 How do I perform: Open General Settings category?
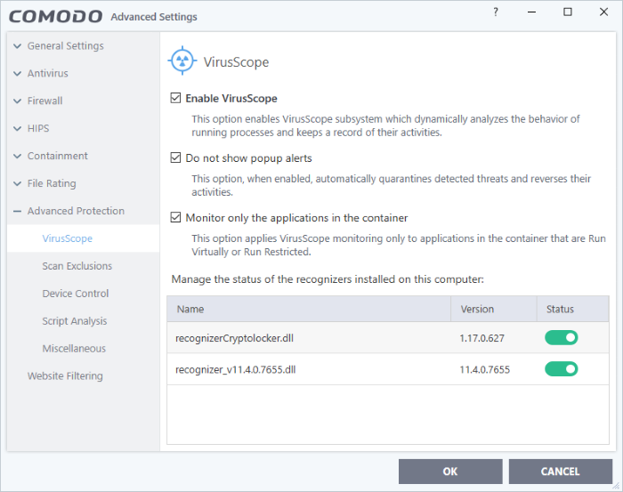(x=66, y=46)
